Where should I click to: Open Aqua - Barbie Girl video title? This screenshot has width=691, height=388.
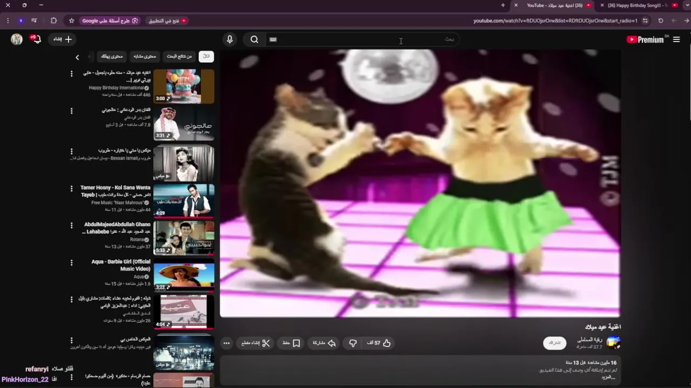coord(121,265)
